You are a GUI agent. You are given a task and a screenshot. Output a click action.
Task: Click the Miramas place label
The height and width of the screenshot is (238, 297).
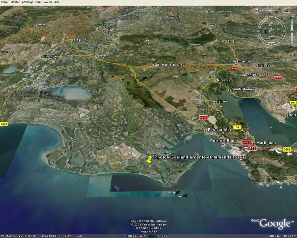[x=223, y=80]
